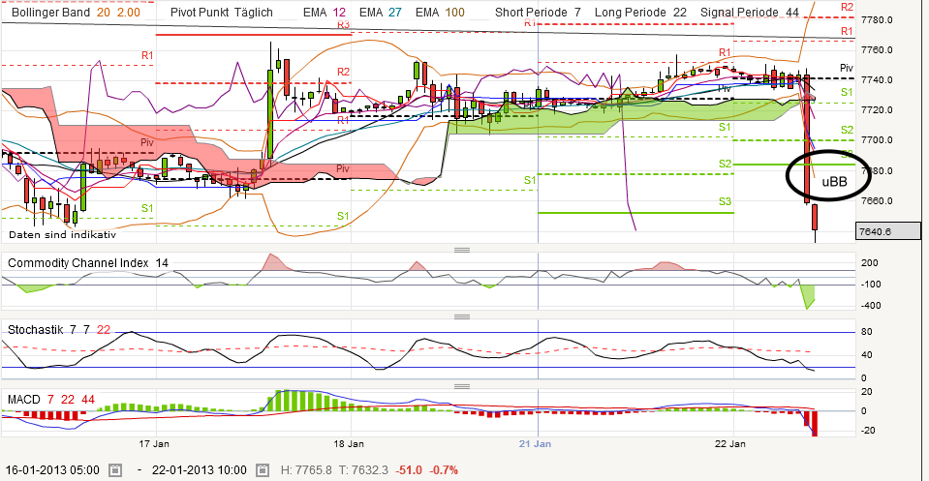Viewport: 929px width, 481px height.
Task: Click the current price tag 7640.6
Action: point(888,231)
